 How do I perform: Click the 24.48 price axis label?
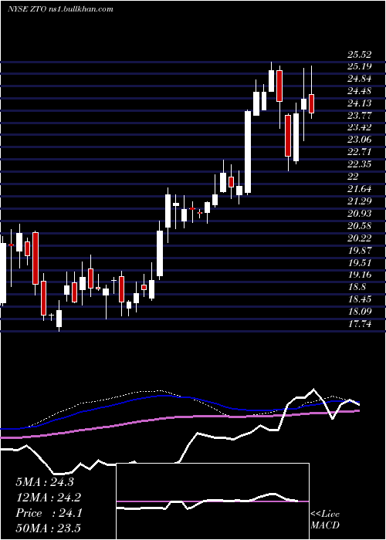tap(360, 91)
